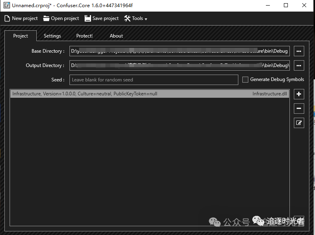
Task: Click the Seed input field
Action: tap(154, 80)
